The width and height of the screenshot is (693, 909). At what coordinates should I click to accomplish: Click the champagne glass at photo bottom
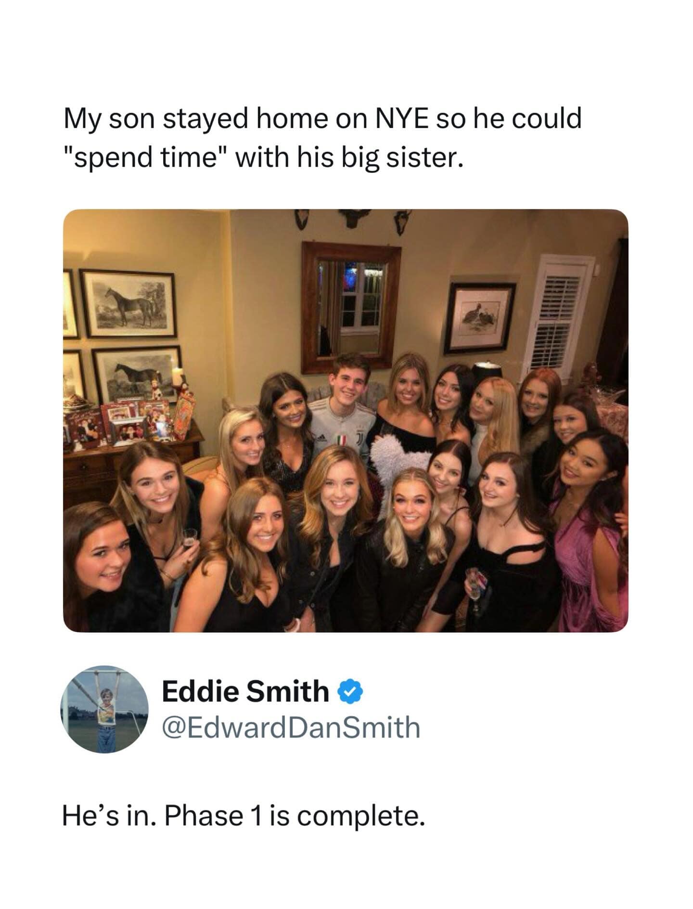475,588
